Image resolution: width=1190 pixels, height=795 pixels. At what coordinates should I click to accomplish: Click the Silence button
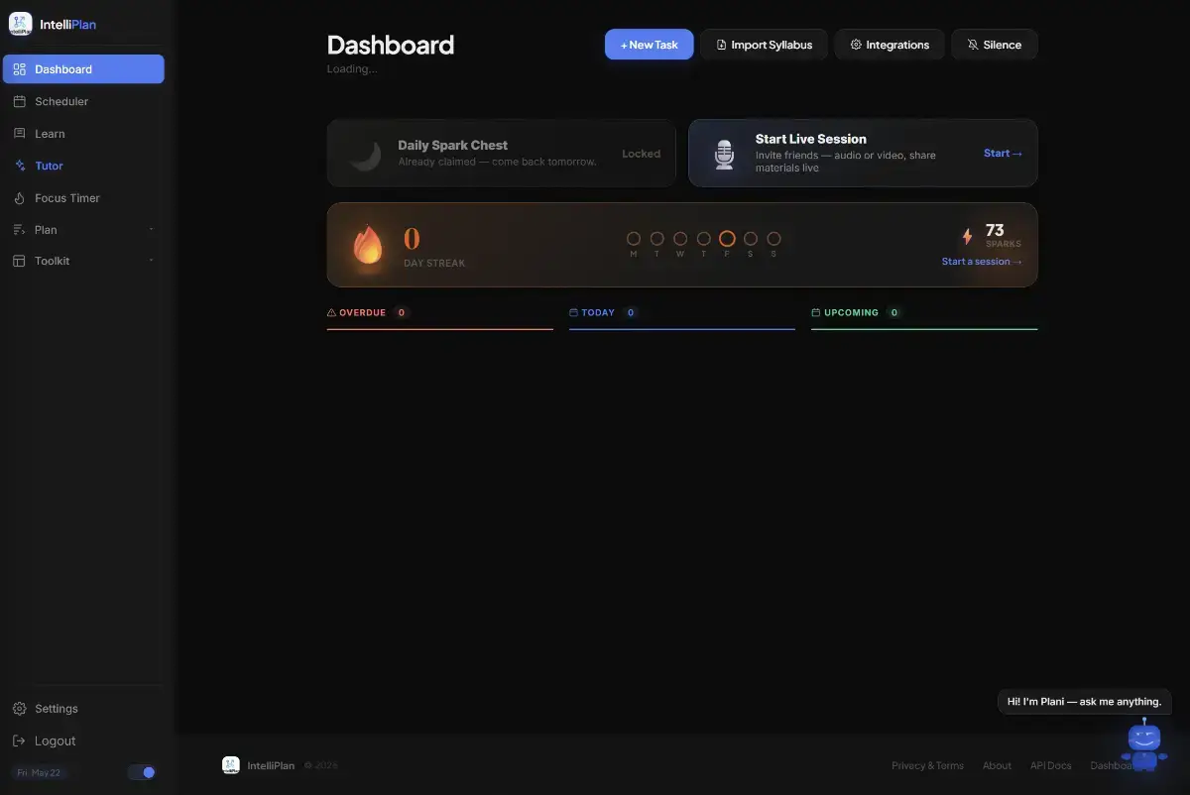(x=995, y=45)
